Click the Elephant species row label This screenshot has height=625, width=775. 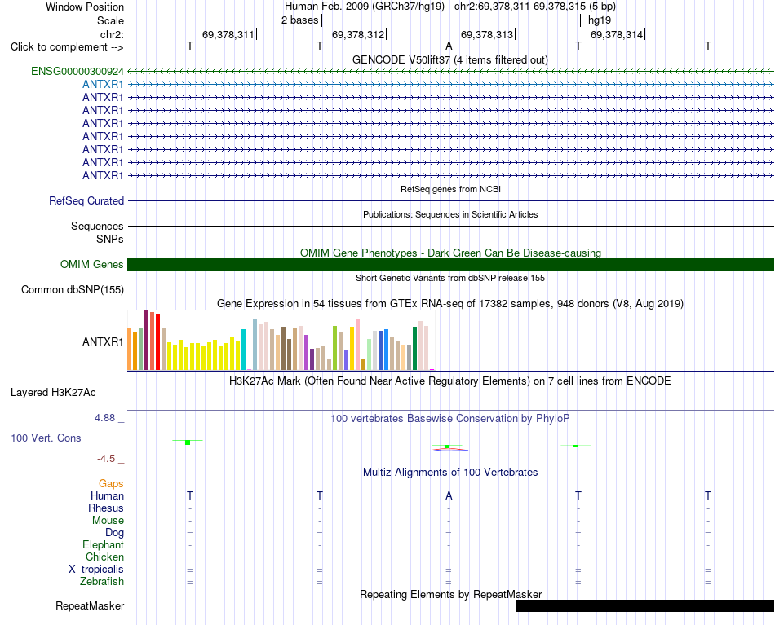(x=103, y=544)
